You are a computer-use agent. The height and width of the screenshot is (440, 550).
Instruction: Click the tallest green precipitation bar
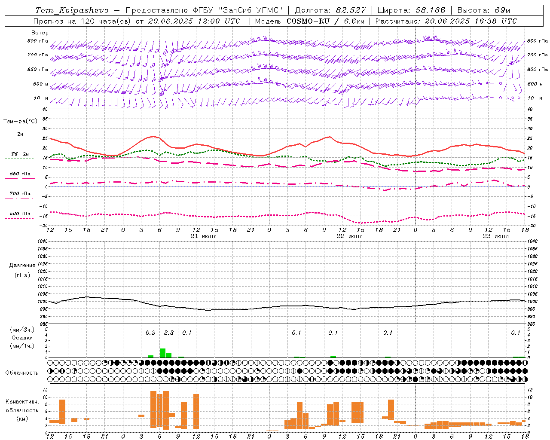[x=162, y=353]
